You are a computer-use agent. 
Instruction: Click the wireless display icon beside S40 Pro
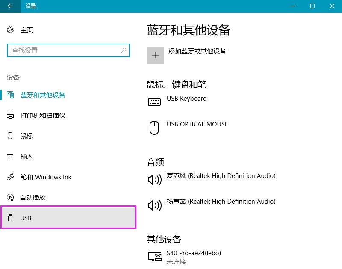(155, 257)
